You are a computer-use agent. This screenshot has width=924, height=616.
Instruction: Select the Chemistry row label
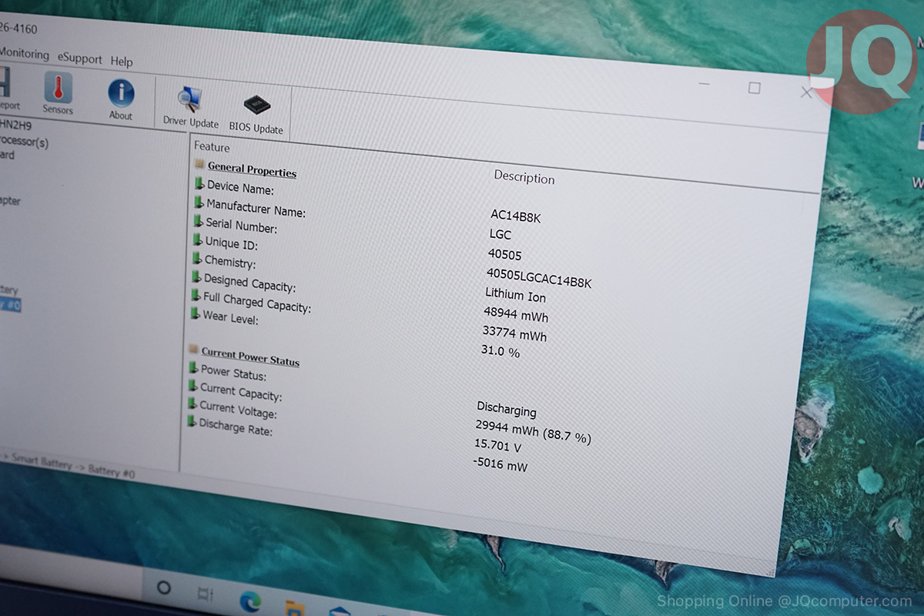[x=230, y=263]
